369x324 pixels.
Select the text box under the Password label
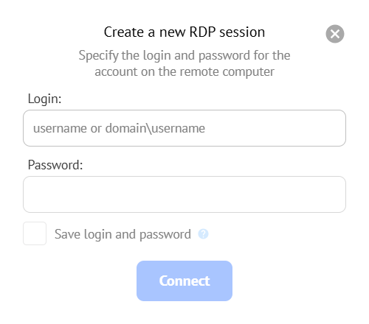[184, 194]
